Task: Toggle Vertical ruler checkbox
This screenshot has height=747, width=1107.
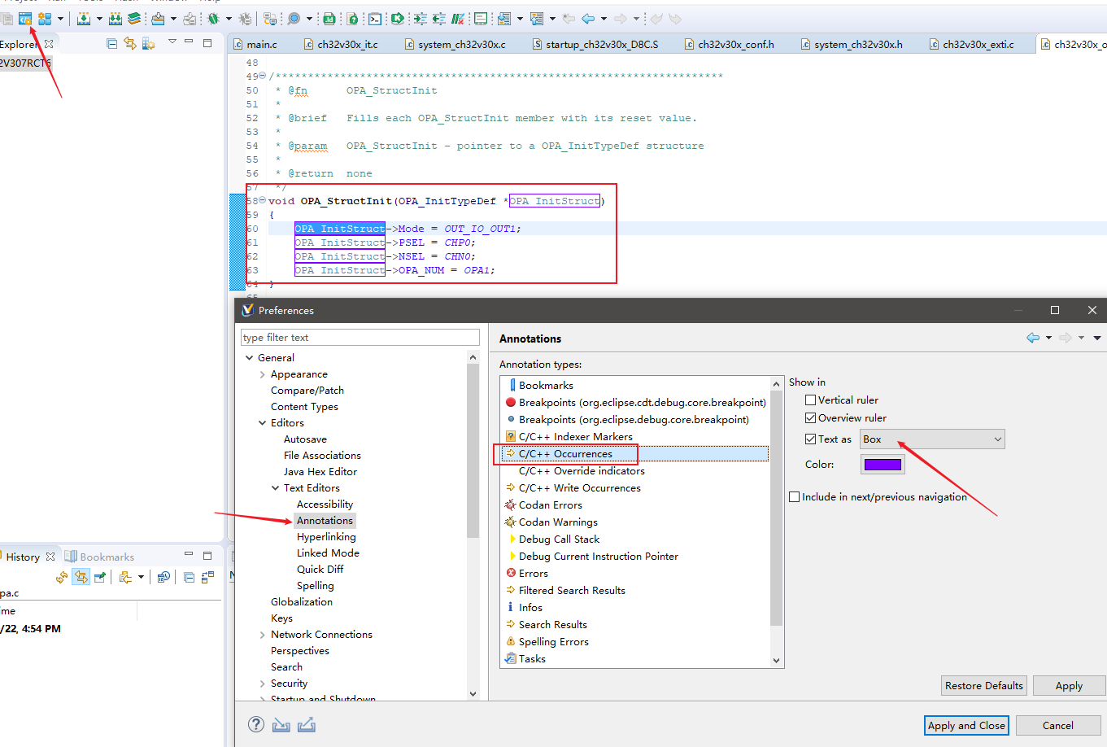Action: point(810,400)
